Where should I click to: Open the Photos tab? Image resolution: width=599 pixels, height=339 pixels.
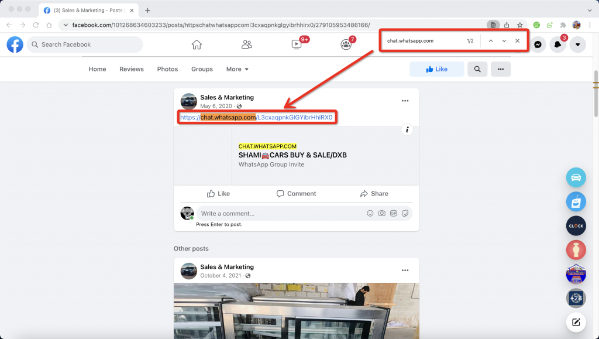tap(167, 69)
